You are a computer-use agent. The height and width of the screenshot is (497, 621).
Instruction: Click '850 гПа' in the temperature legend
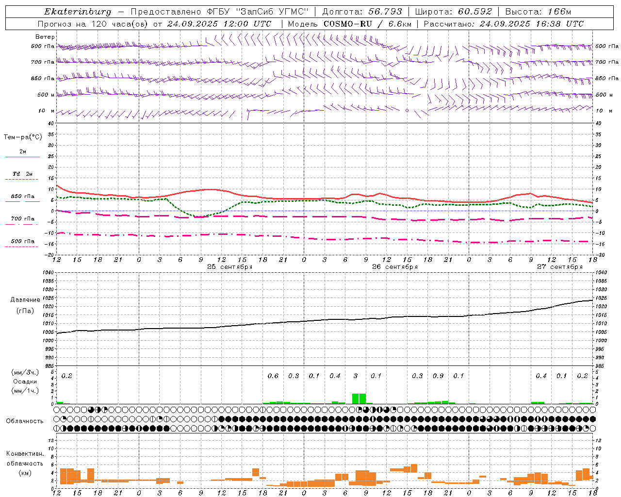(22, 197)
